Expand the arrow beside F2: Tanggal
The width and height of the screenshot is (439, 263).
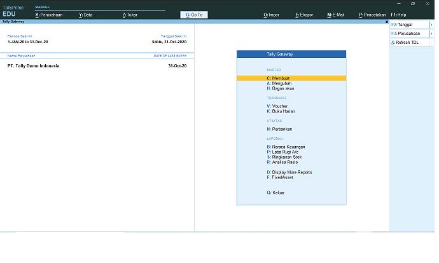click(x=432, y=25)
